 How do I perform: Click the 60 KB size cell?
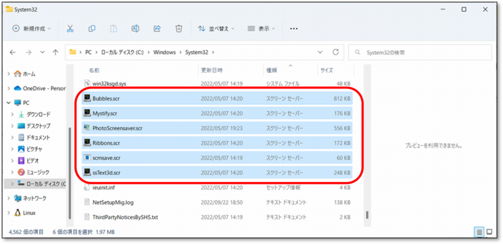(x=343, y=158)
